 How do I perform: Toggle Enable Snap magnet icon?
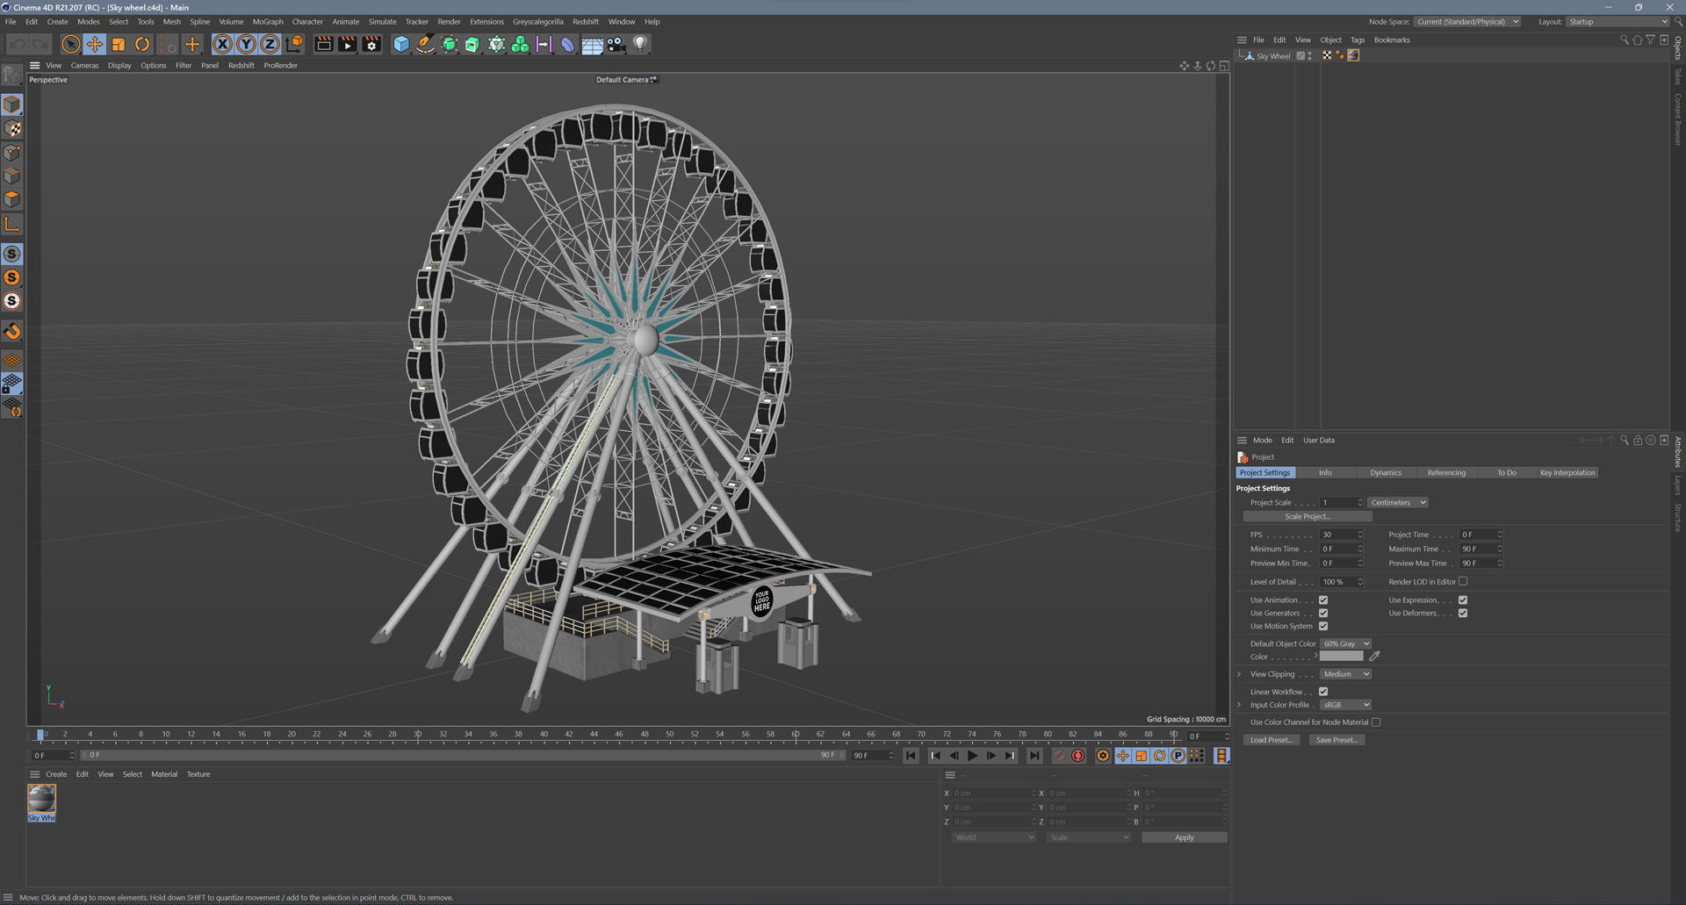12,332
